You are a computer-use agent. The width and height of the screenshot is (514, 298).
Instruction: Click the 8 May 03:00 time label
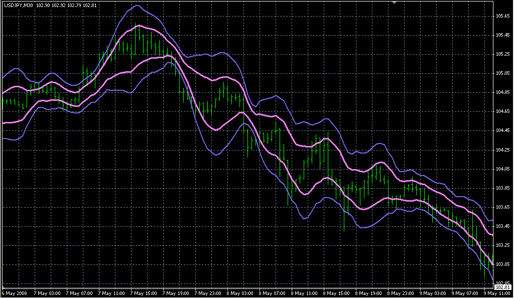tap(240, 292)
